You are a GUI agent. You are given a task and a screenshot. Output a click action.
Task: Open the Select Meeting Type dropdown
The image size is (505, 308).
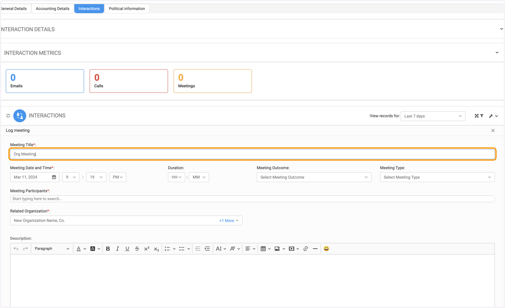pyautogui.click(x=437, y=177)
